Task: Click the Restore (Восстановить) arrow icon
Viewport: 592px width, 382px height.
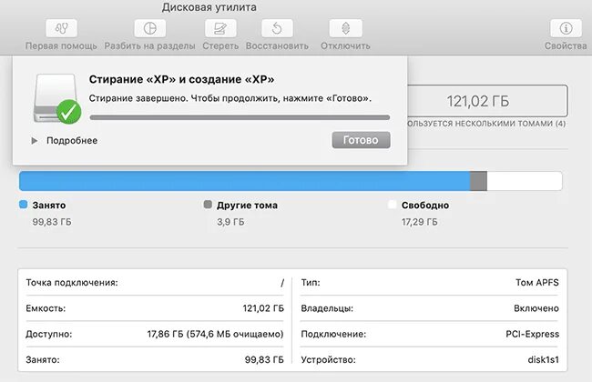Action: pos(277,28)
